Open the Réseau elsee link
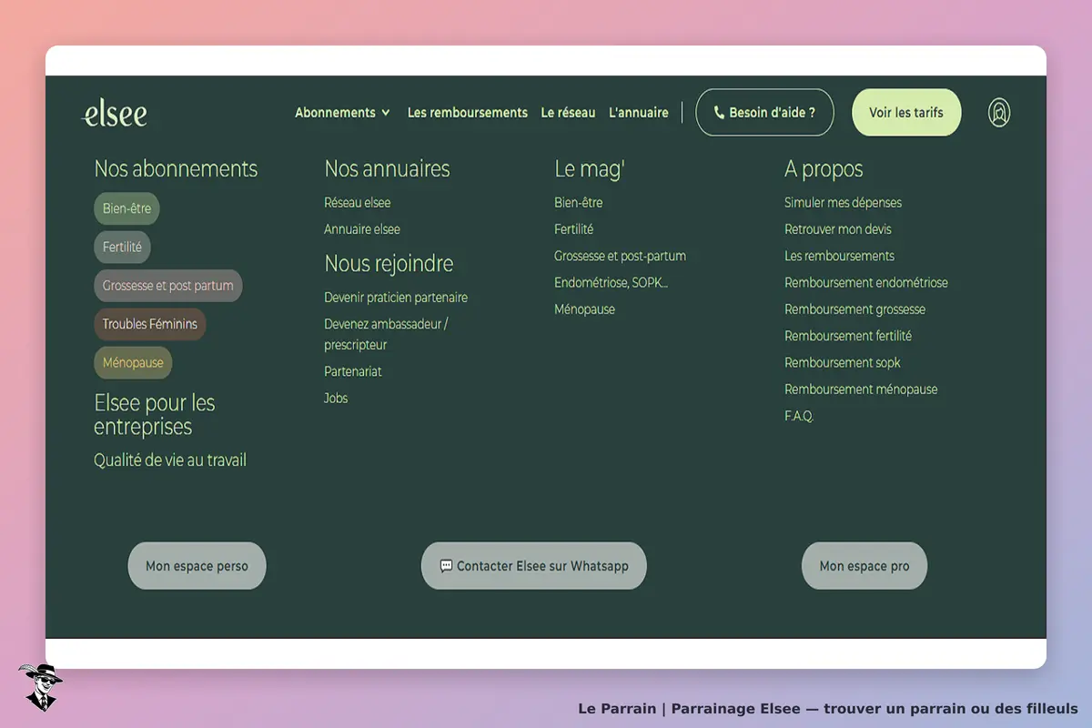Screen dimensions: 1092x728 358,203
